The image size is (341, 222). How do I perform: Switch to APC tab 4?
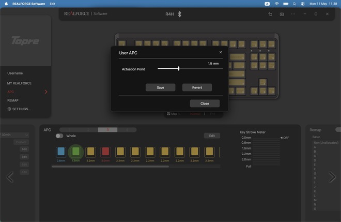(x=127, y=130)
